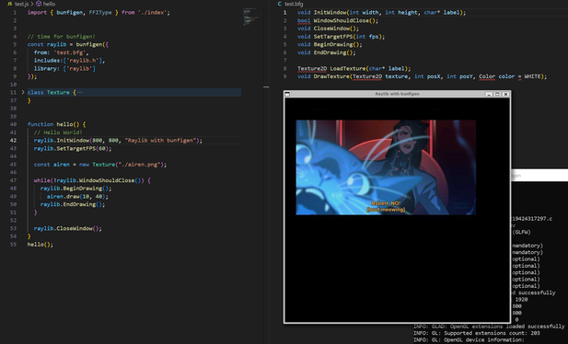Minimize the Raylib with bunfigen window
The width and height of the screenshot is (568, 344).
click(x=489, y=94)
